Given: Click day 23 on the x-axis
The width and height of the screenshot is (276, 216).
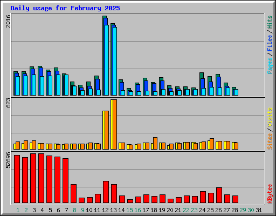Looking at the screenshot, I should (x=194, y=210).
